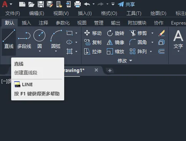Image resolution: width=186 pixels, height=141 pixels.
Task: Open the 格式(O) menu
Action: tap(109, 13)
